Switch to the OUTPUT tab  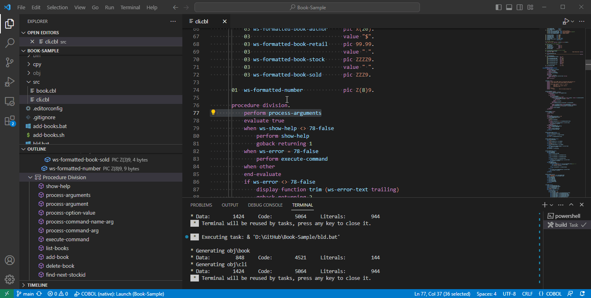tap(230, 205)
